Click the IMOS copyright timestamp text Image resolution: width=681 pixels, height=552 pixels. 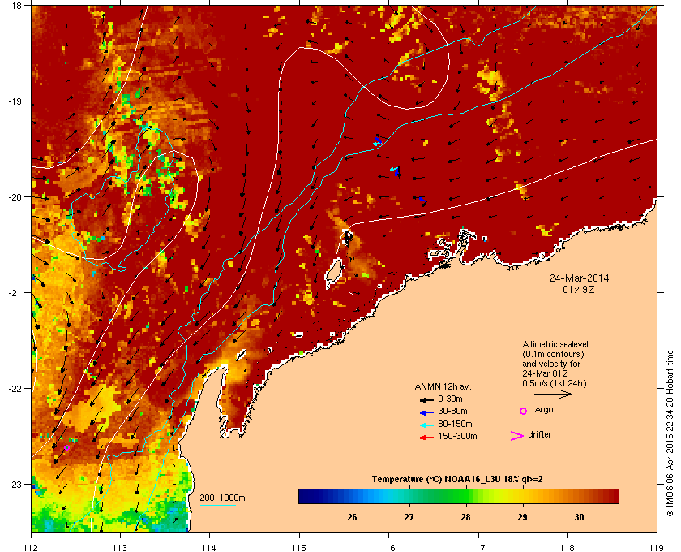[670, 433]
